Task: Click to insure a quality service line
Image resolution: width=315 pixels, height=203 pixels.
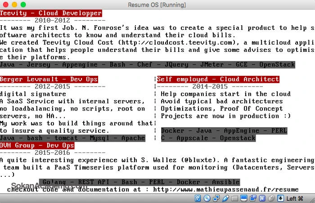Action: pos(54,131)
